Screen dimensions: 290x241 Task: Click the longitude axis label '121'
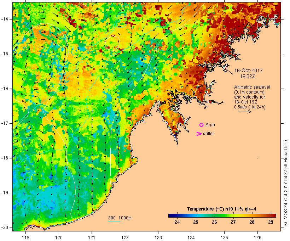(92, 237)
